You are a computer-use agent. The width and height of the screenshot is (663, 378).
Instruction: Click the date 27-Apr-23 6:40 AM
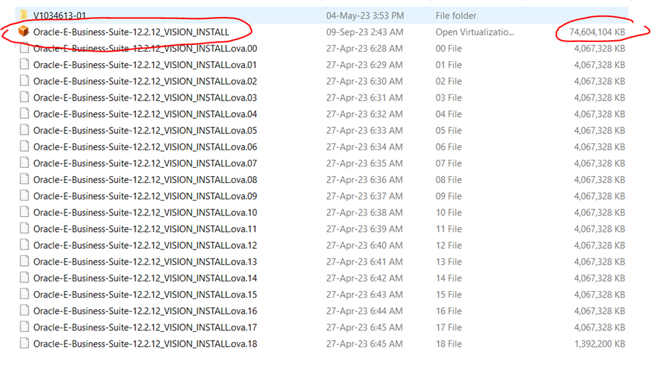click(364, 245)
